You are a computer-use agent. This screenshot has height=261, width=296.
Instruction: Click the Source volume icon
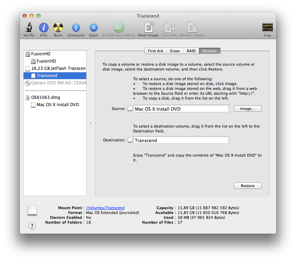click(130, 109)
